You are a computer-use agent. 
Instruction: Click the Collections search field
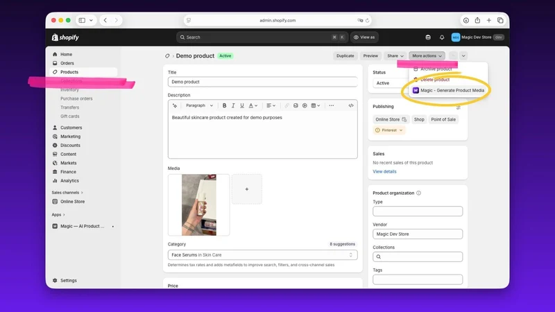(418, 257)
